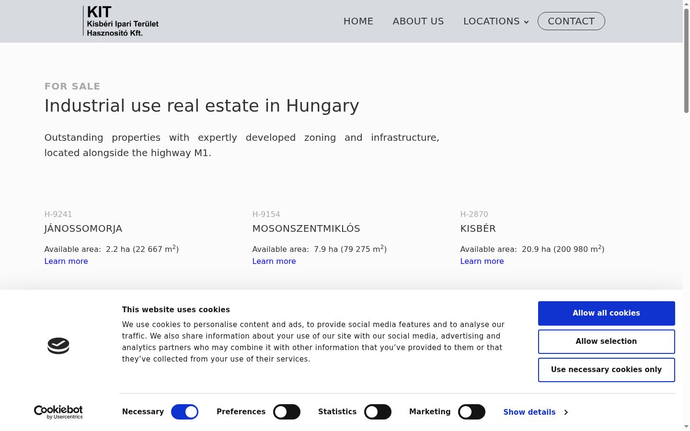
Task: Choose Allow selection button
Action: (607, 341)
